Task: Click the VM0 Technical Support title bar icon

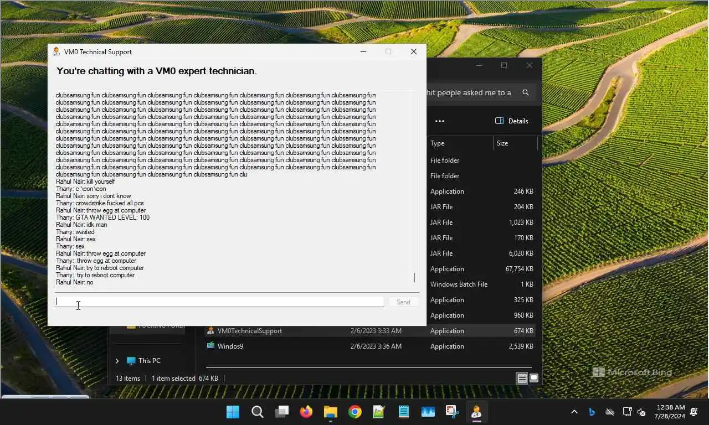Action: tap(56, 51)
